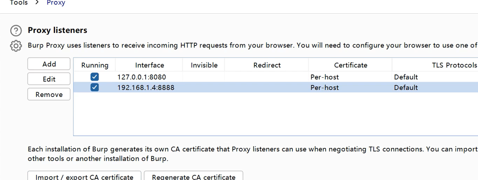Sort by the Interface column header

coord(150,65)
